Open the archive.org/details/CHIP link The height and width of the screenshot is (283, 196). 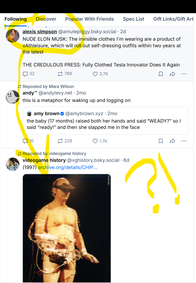[x=67, y=167]
